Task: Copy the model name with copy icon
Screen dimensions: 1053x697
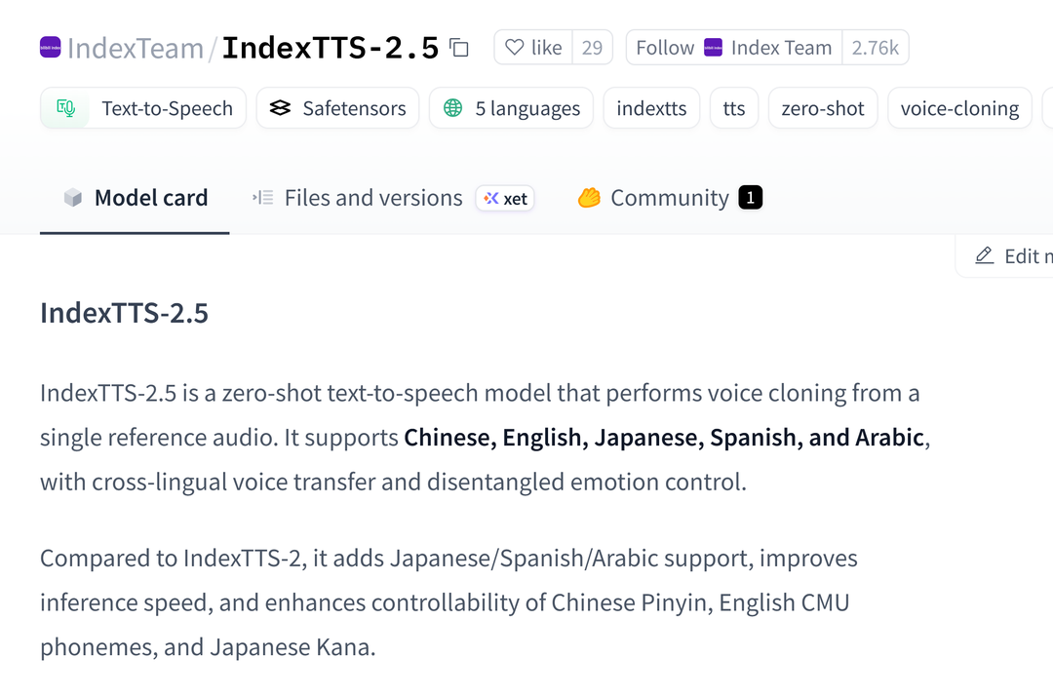Action: click(x=459, y=48)
